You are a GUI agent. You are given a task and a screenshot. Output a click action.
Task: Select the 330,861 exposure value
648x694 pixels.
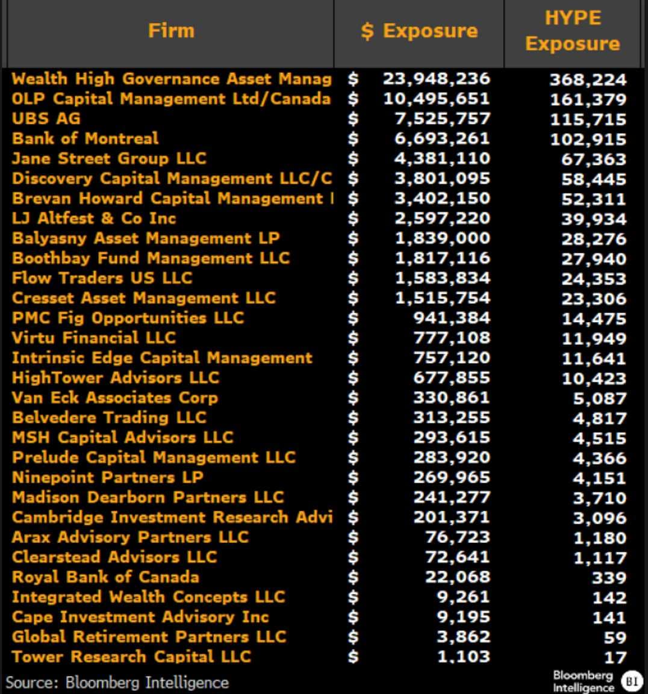[452, 397]
